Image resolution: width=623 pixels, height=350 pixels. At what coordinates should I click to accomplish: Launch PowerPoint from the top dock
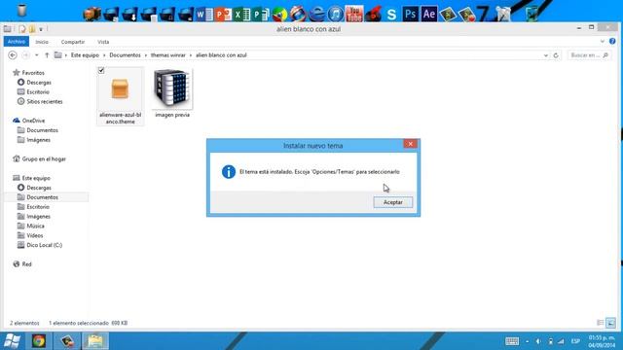(223, 15)
